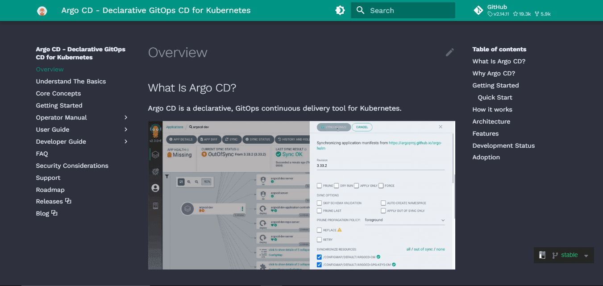Uncheck the ARGOCD-CM configmap checkbox
The image size is (603, 286).
319,257
